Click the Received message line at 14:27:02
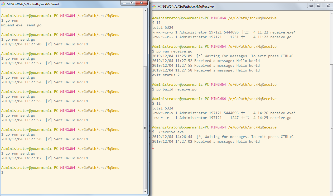333x196 pixels. pyautogui.click(x=206, y=141)
